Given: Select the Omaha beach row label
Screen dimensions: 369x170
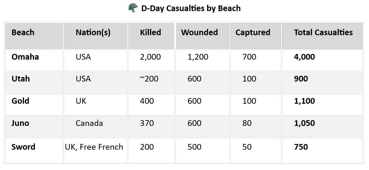Looking at the screenshot, I should coord(25,57).
